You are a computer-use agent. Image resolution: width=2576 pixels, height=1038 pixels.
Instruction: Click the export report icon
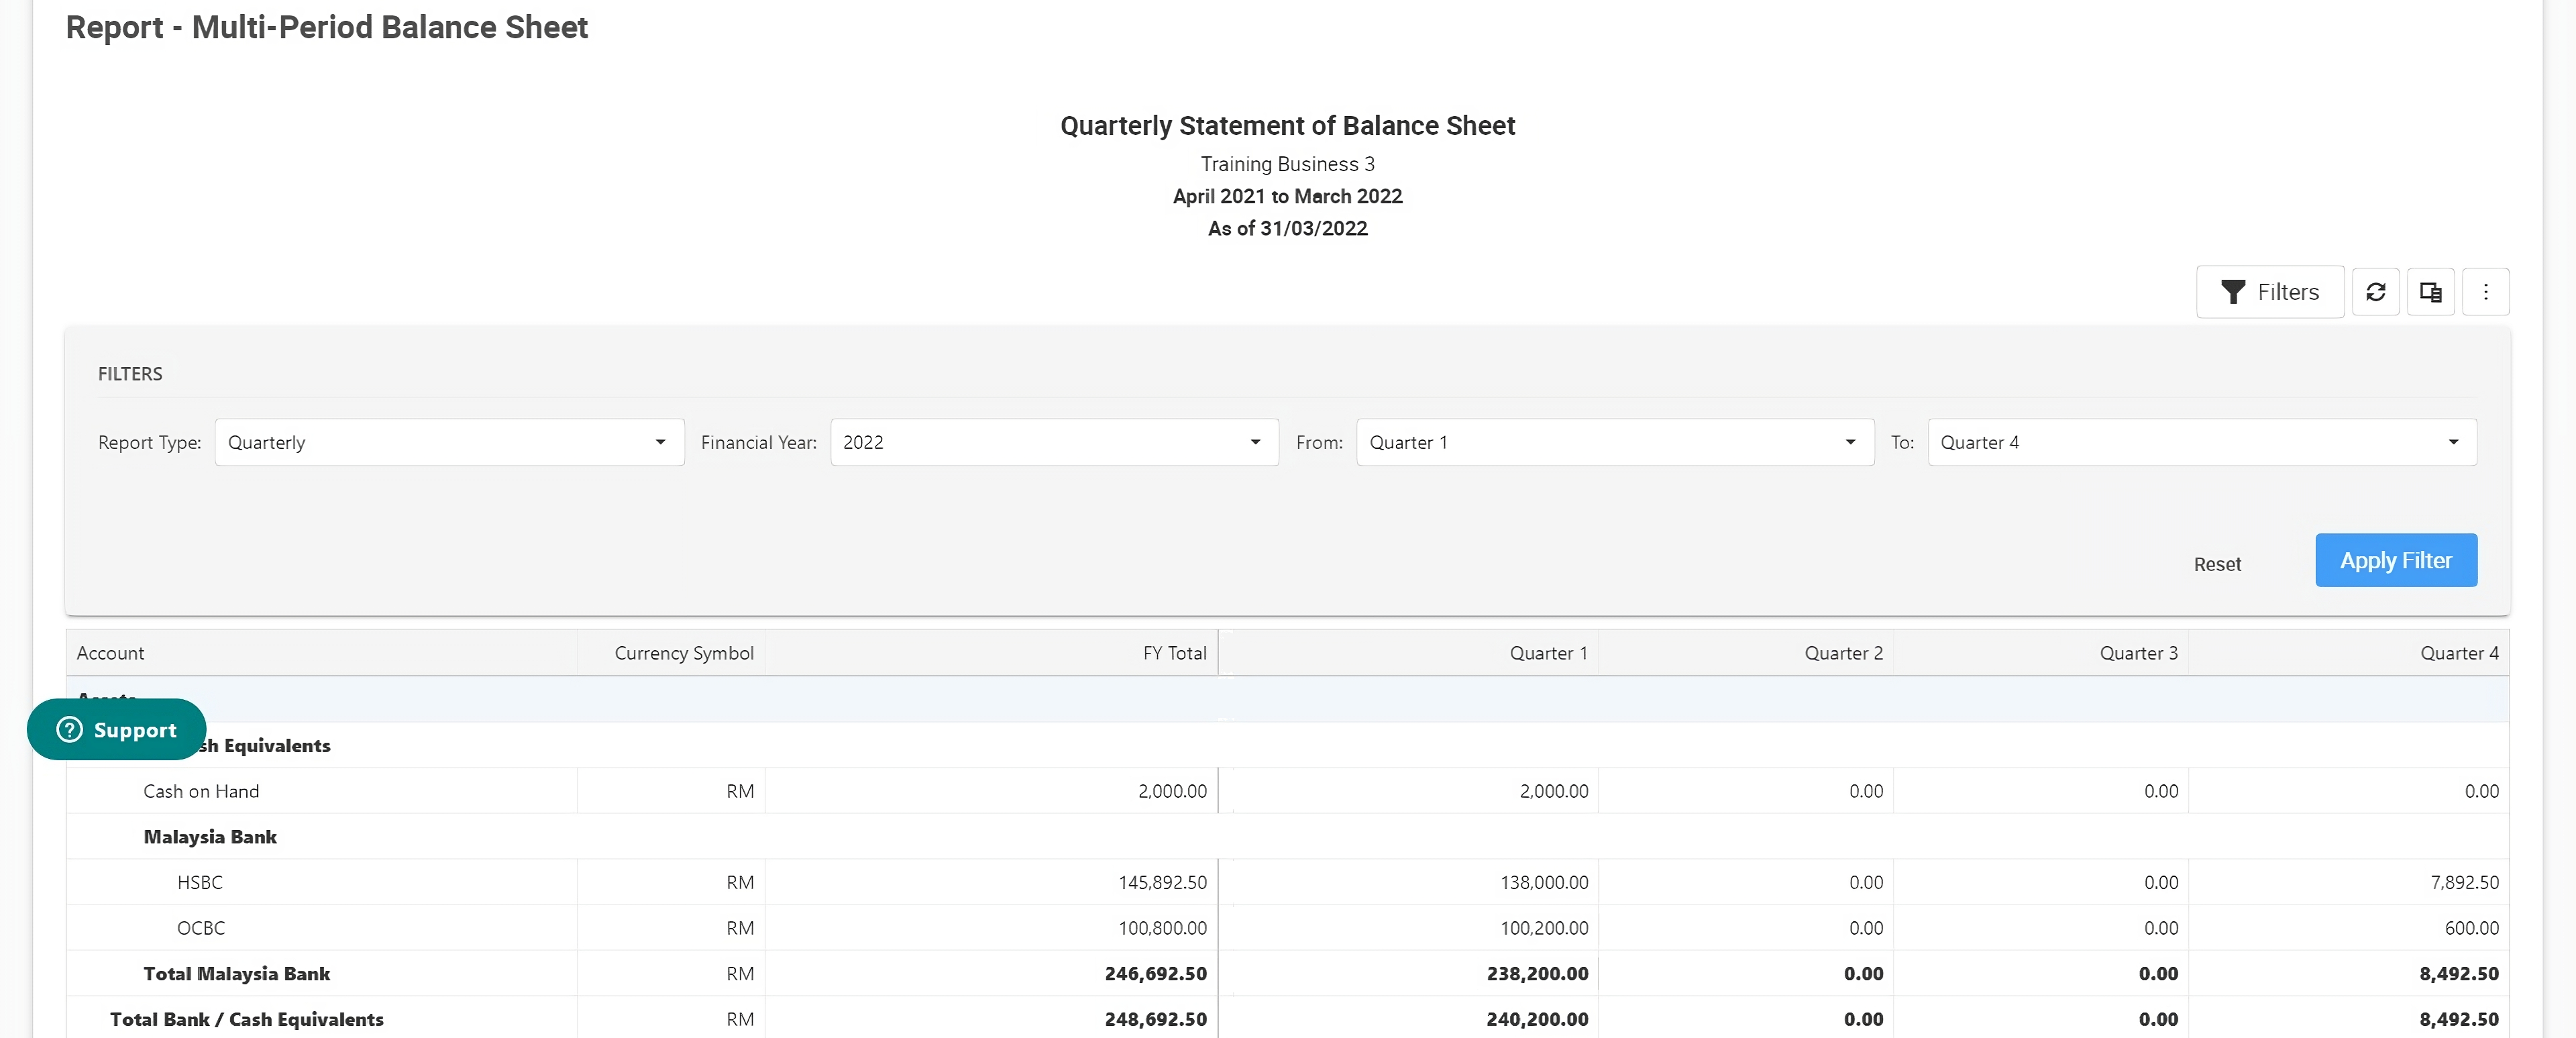[x=2430, y=292]
